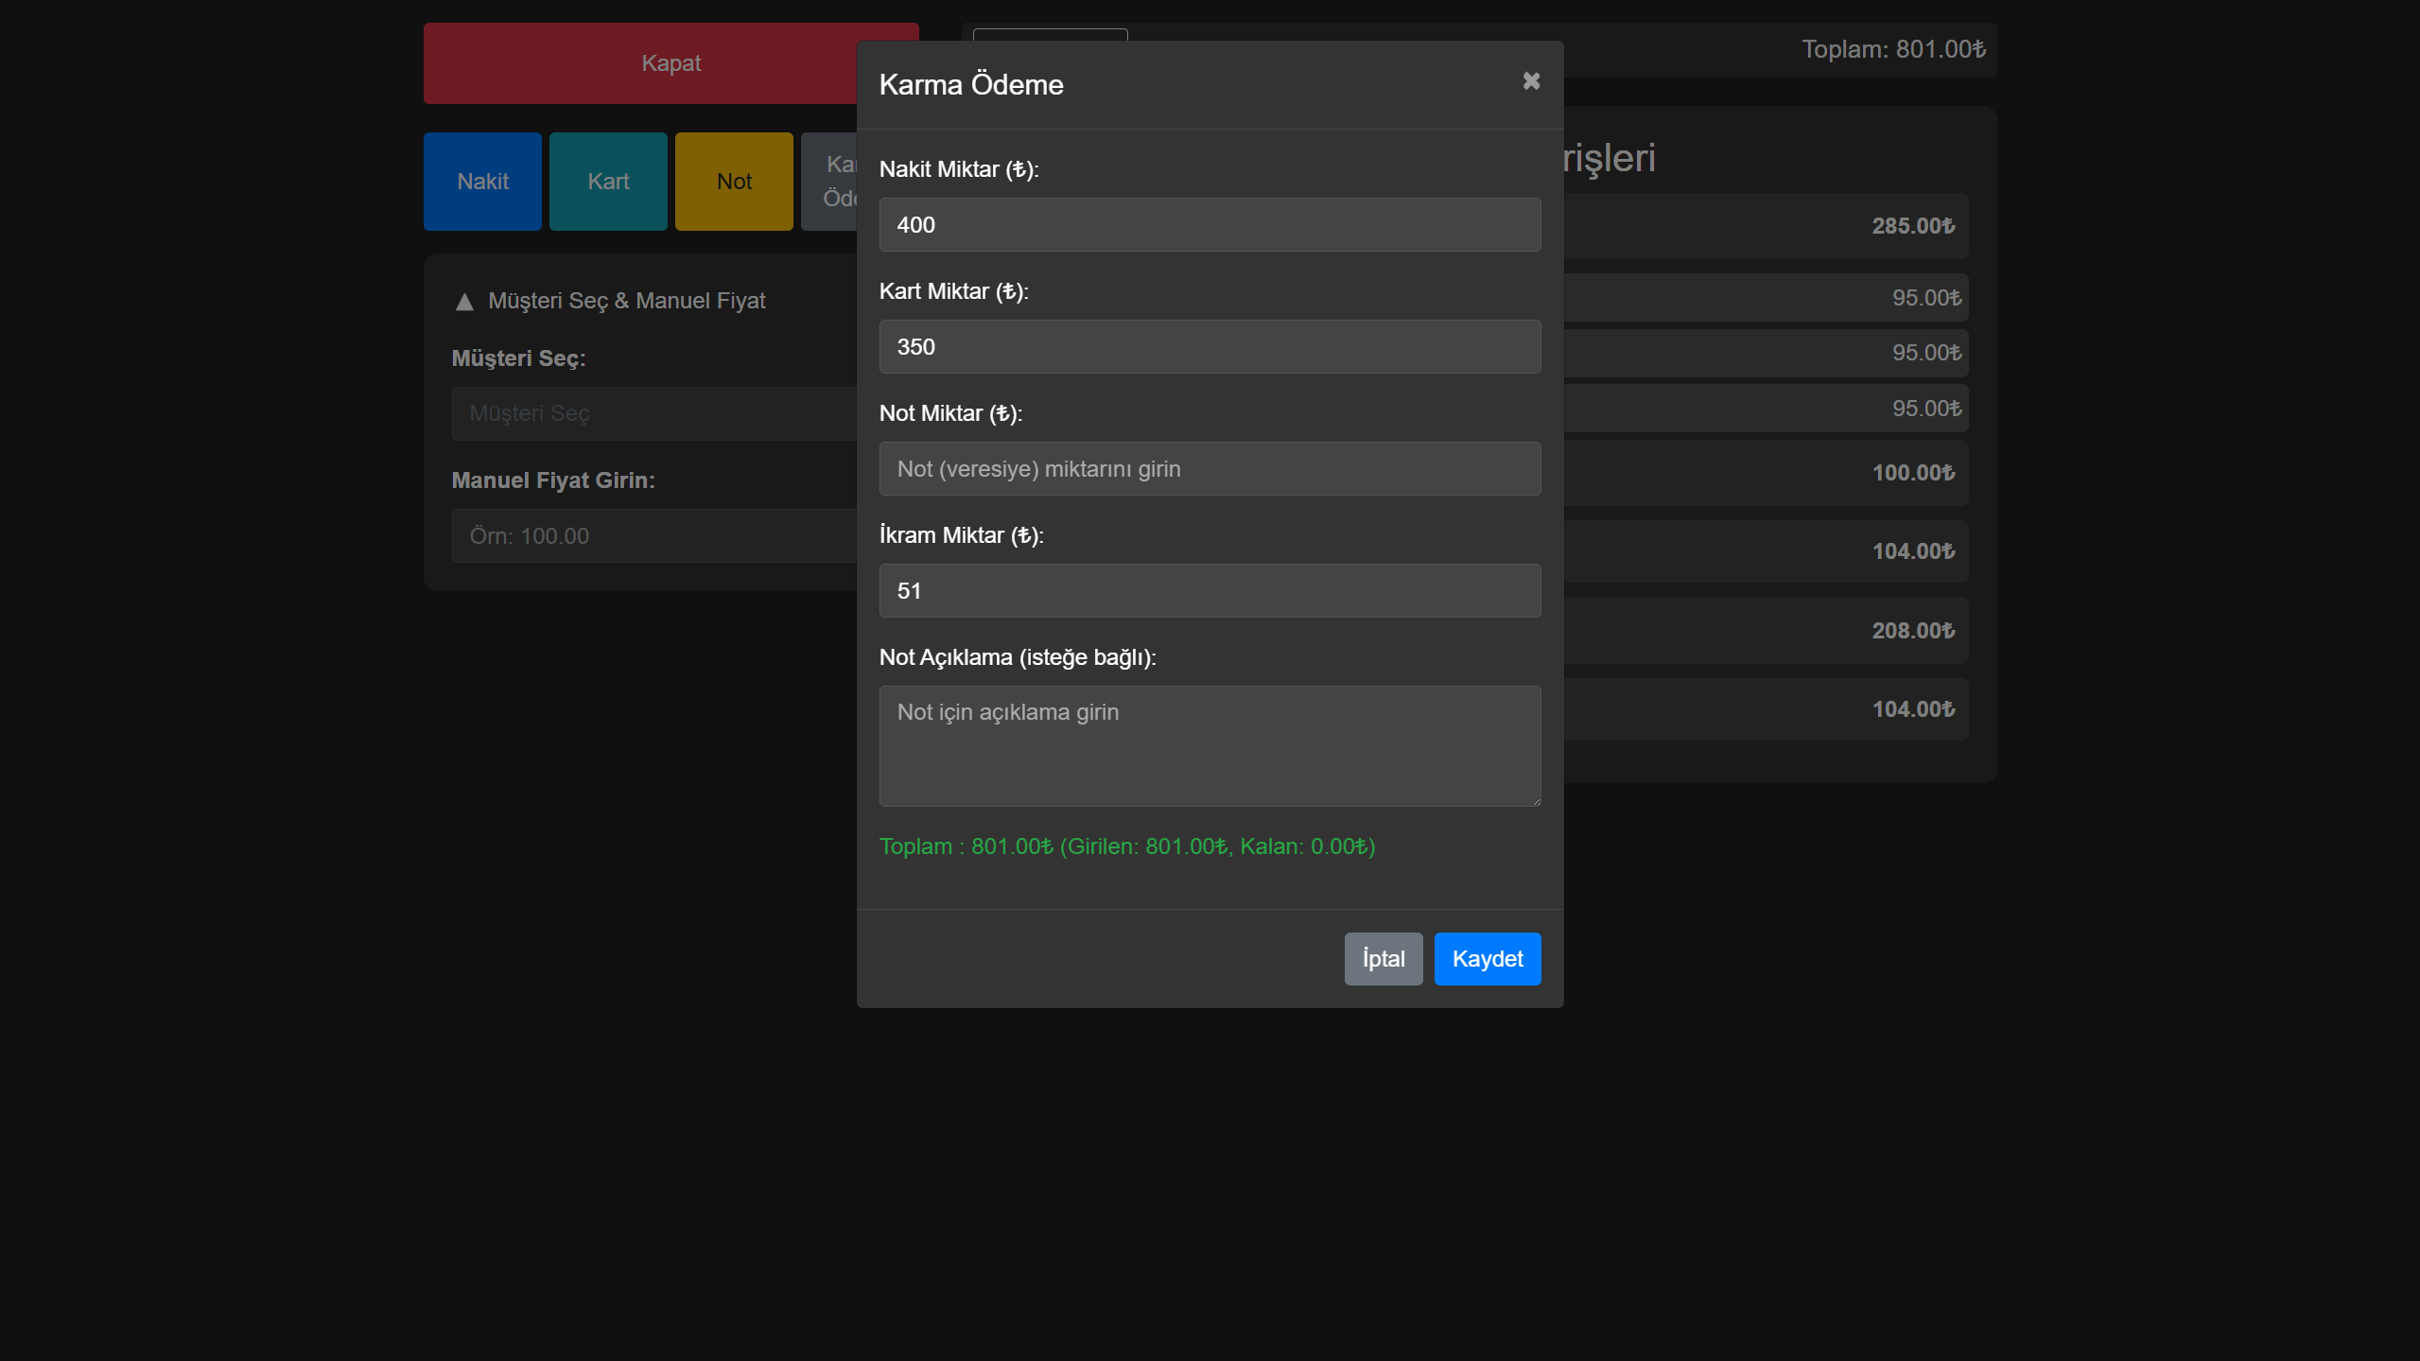
Task: Choose the blue Nakit payment button
Action: [482, 182]
